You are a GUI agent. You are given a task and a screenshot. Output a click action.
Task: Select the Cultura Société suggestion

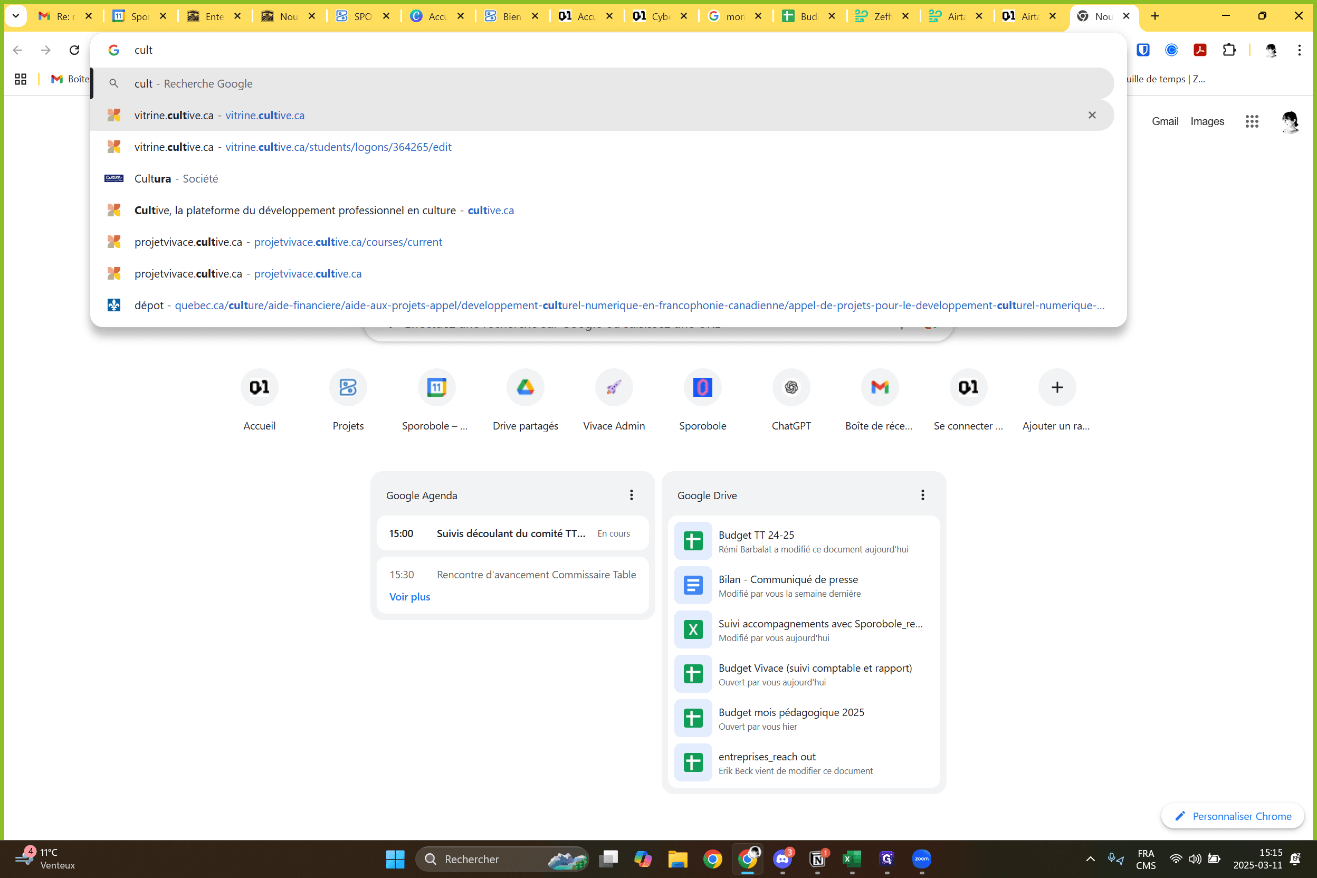point(602,178)
